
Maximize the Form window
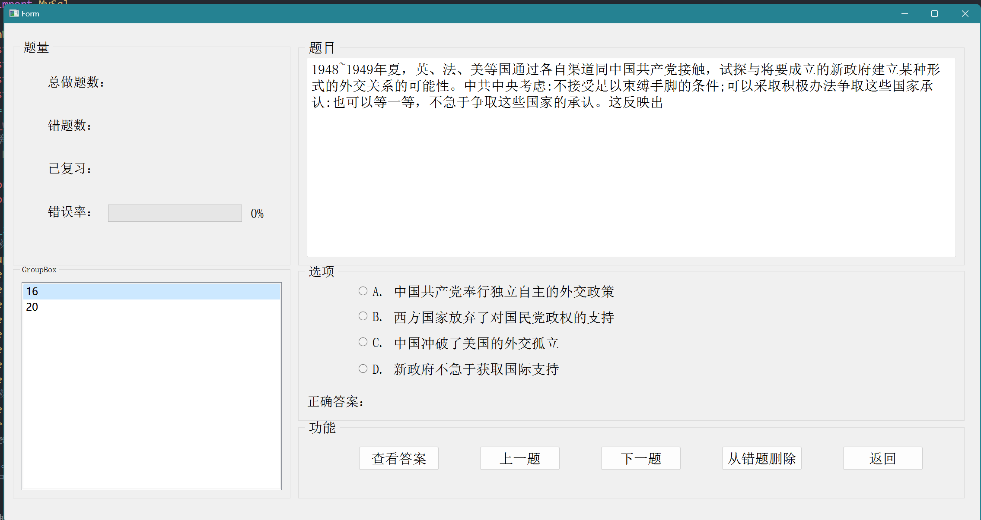click(934, 13)
